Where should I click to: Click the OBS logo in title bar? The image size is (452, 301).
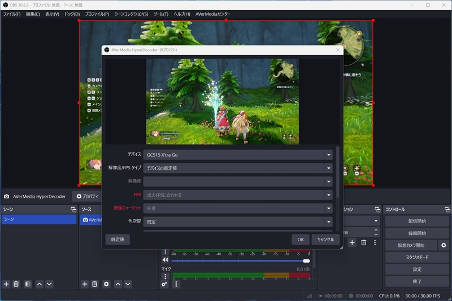(5, 5)
